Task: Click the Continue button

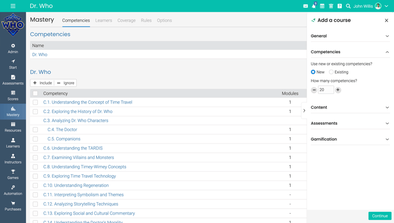Action: [380, 216]
